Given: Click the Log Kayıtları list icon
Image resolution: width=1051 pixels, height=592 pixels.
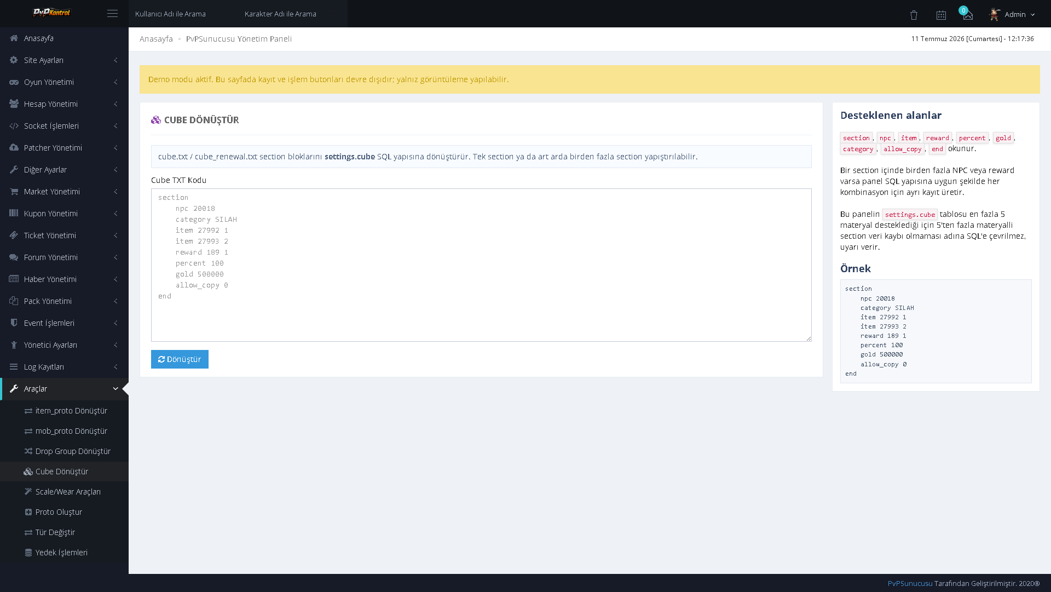Looking at the screenshot, I should [14, 367].
